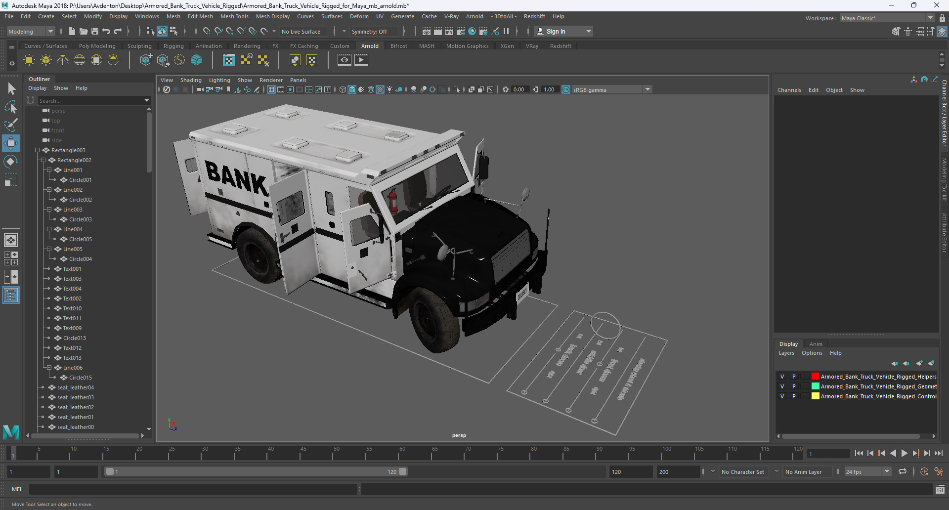Screen dimensions: 949x510
Task: Click in the Outliner search field
Action: [90, 100]
